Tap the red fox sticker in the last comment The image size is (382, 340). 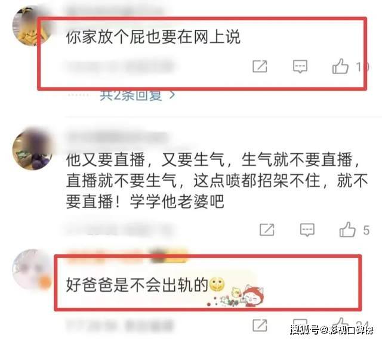[x=253, y=295]
